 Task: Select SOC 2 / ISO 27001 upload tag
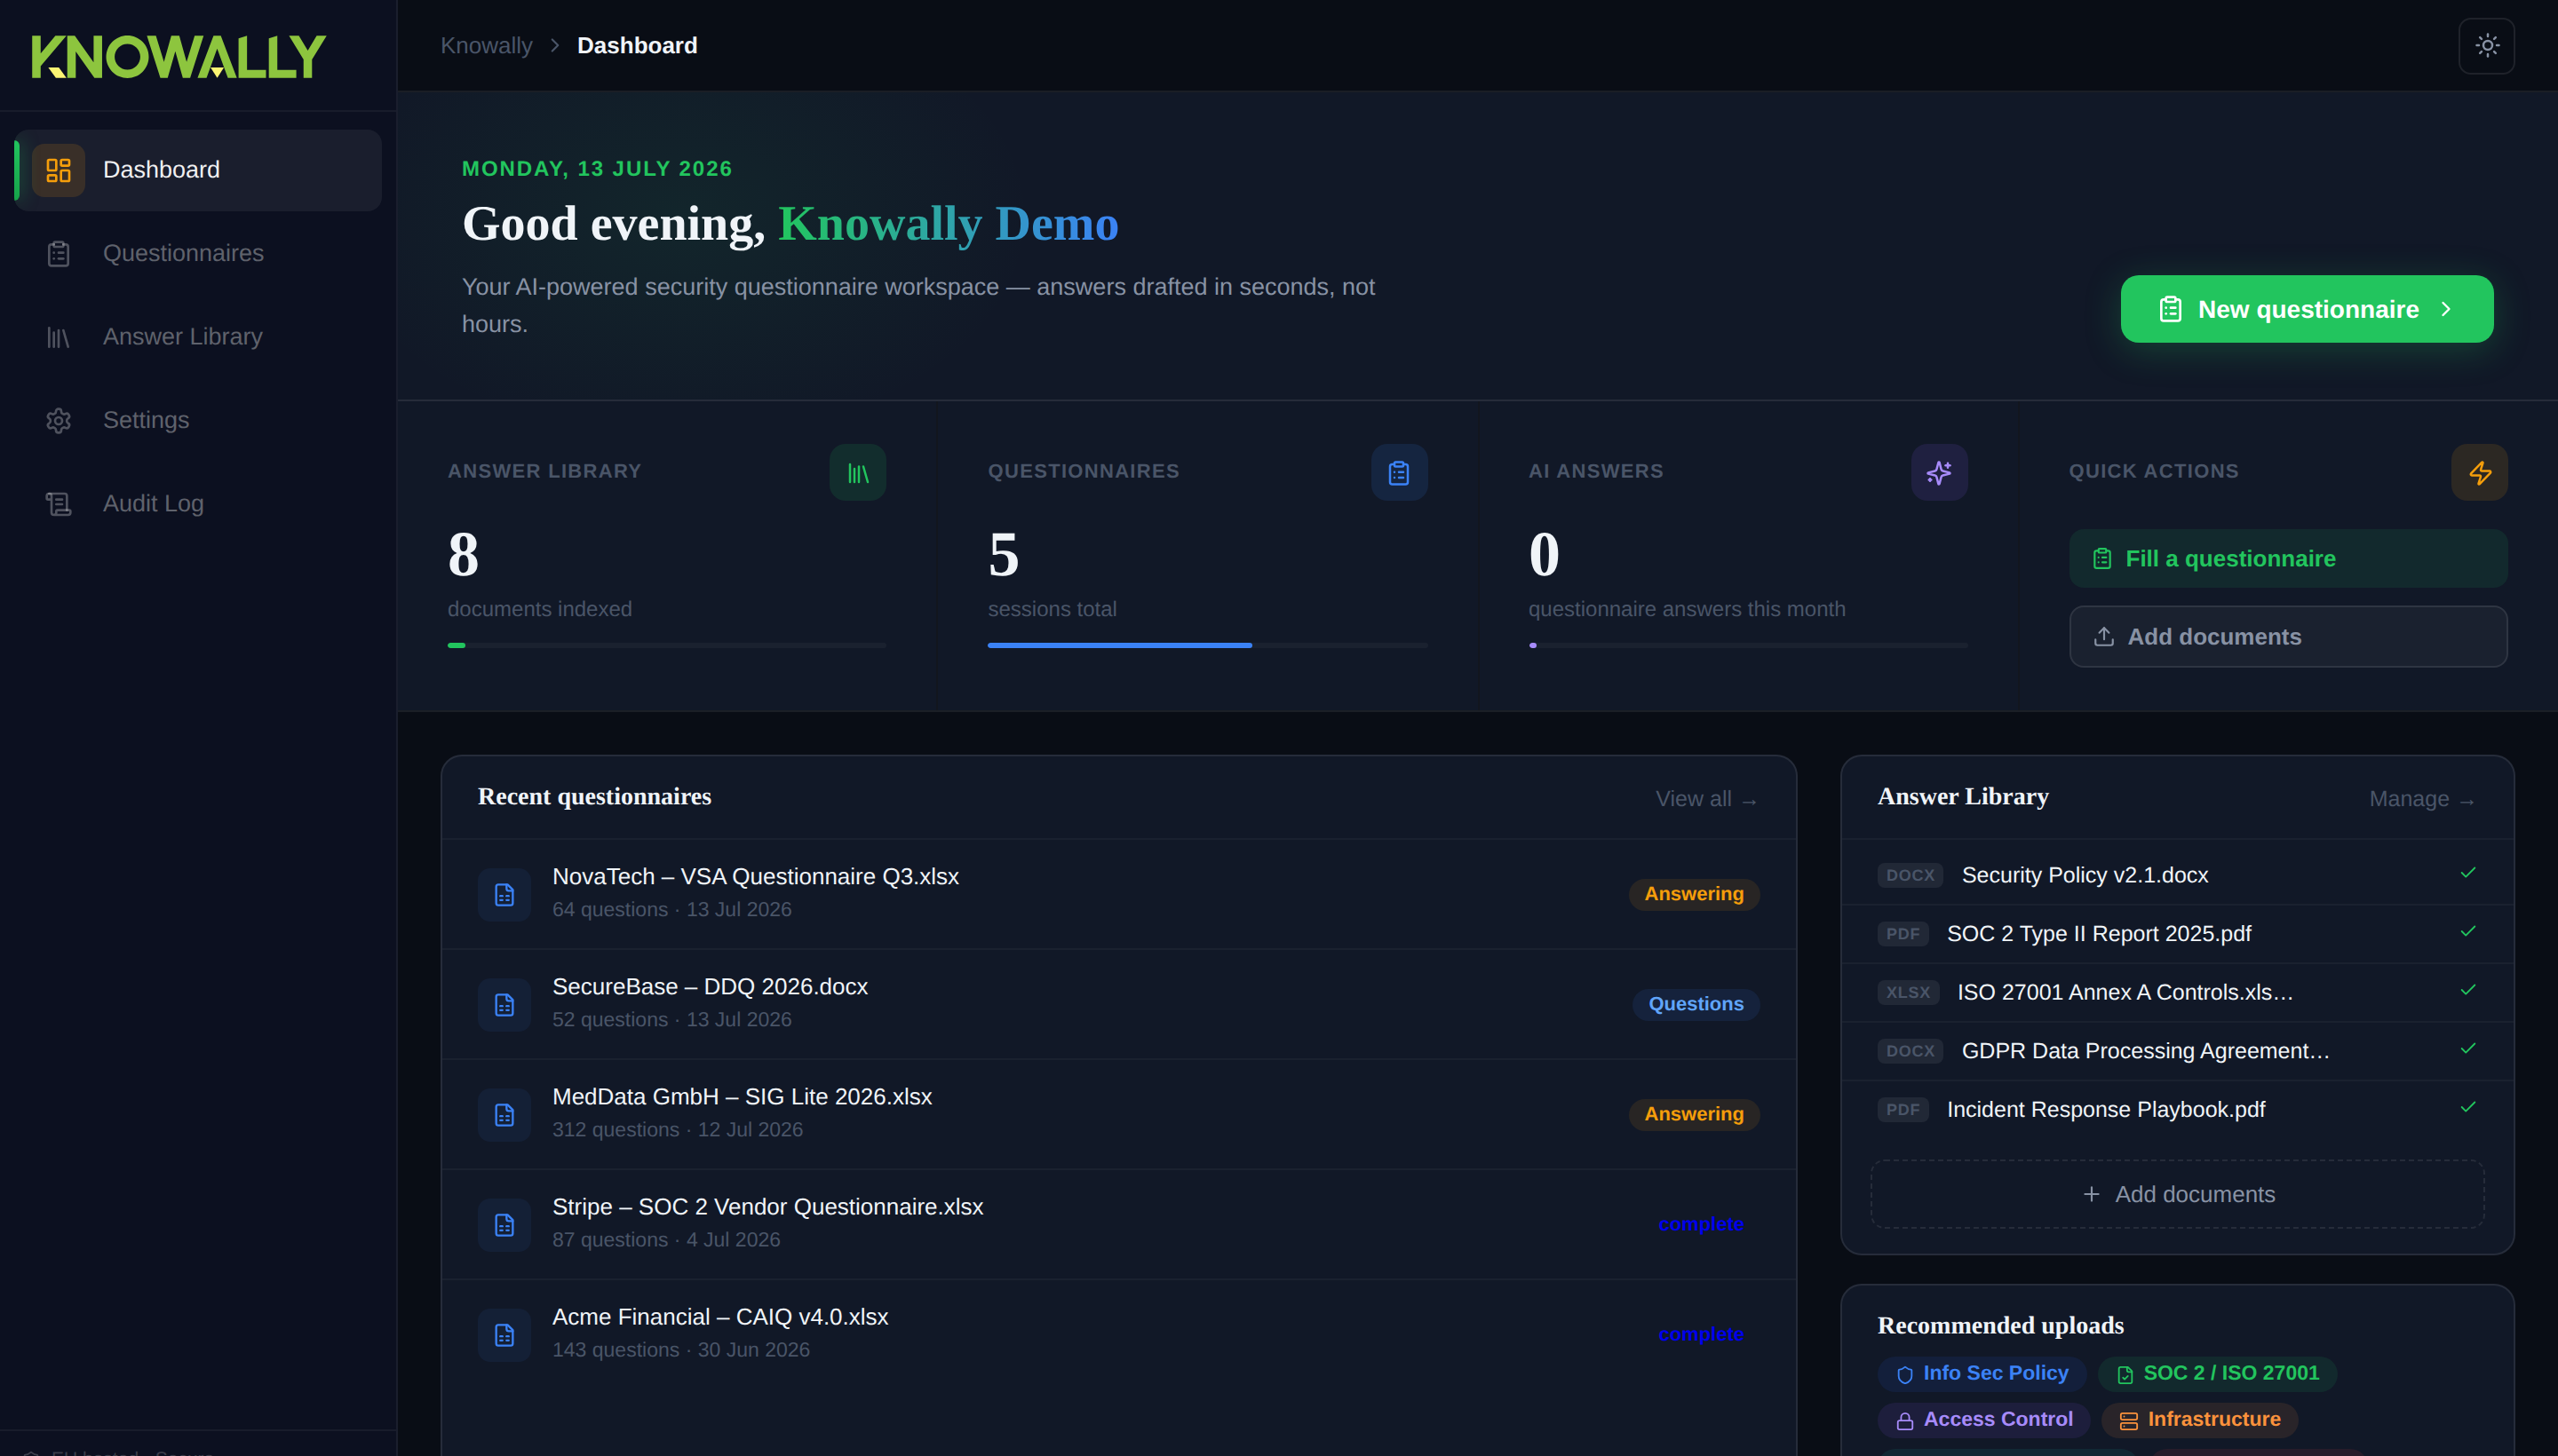(x=2217, y=1374)
